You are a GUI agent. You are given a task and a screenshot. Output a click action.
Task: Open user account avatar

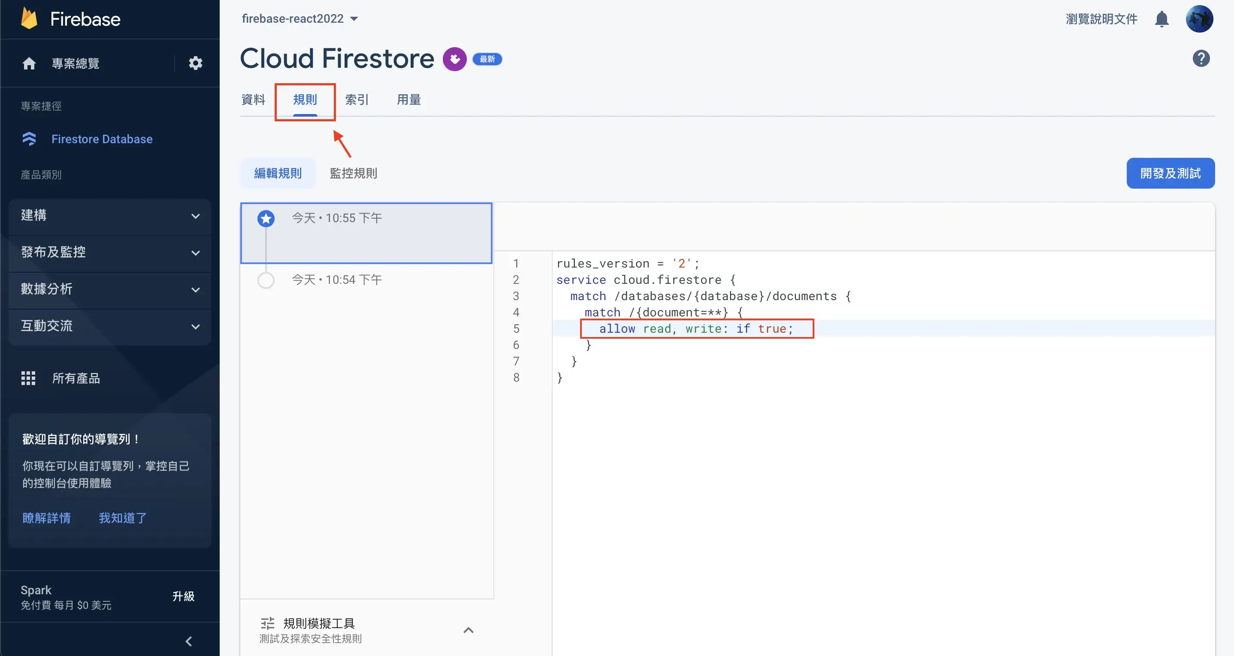1199,19
